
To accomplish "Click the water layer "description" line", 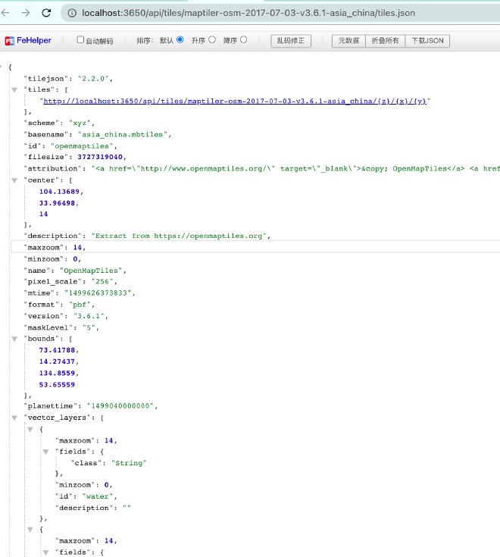I will (x=93, y=508).
